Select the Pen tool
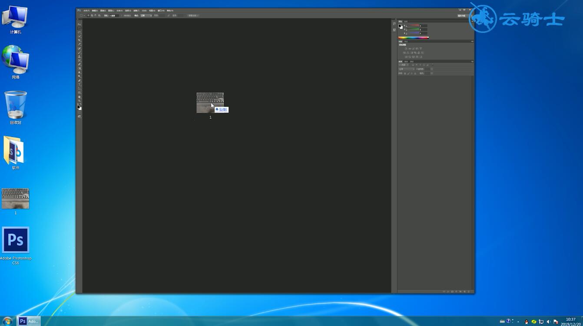 tap(79, 81)
